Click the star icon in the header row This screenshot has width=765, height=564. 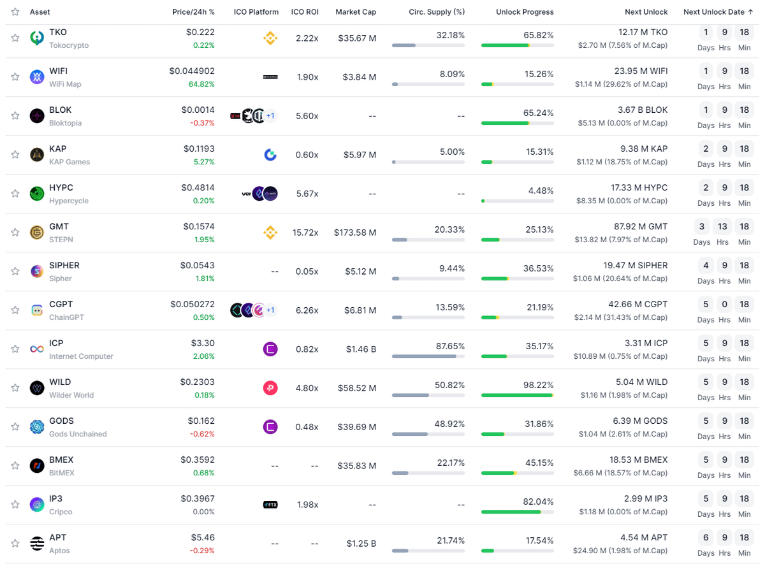pos(15,12)
